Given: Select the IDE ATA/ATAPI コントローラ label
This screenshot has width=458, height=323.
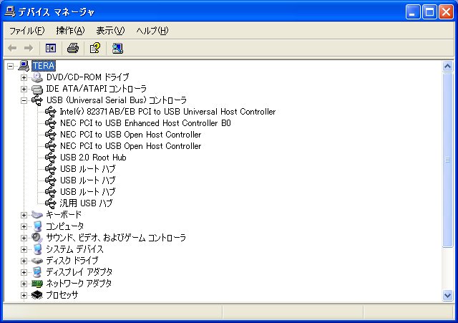Looking at the screenshot, I should click(x=96, y=89).
